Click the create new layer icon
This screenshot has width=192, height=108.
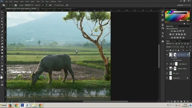click(x=184, y=101)
